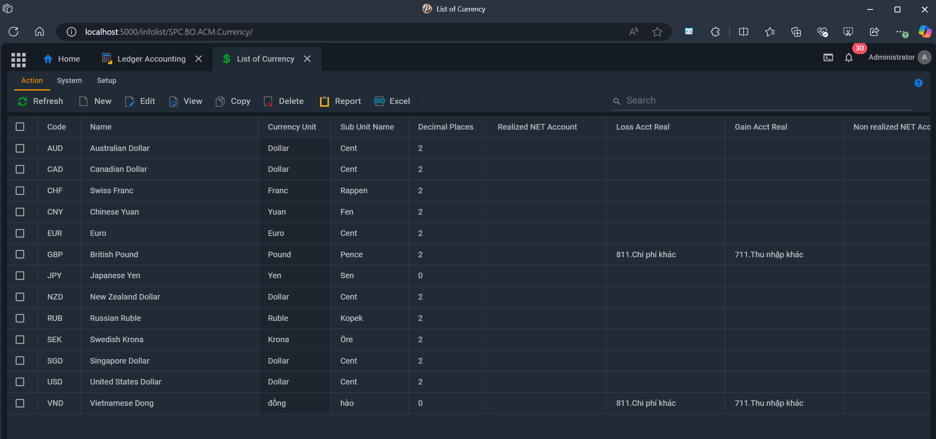Open View for selected currency
This screenshot has height=439, width=936.
tap(186, 101)
